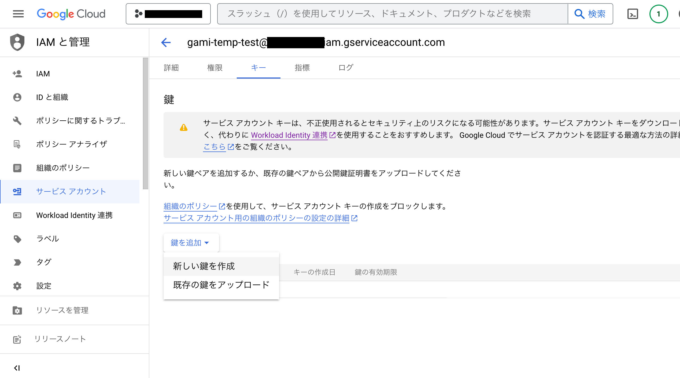The width and height of the screenshot is (680, 378).
Task: Open ラベル in the sidebar
Action: click(70, 239)
